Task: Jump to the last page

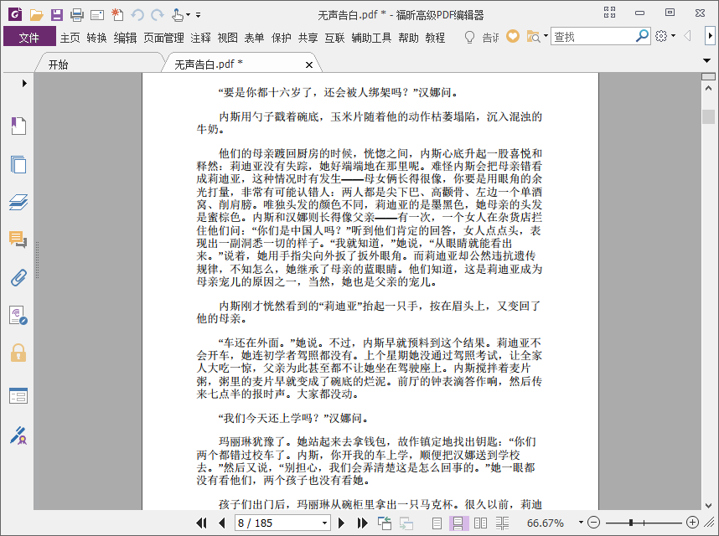Action: coord(362,523)
